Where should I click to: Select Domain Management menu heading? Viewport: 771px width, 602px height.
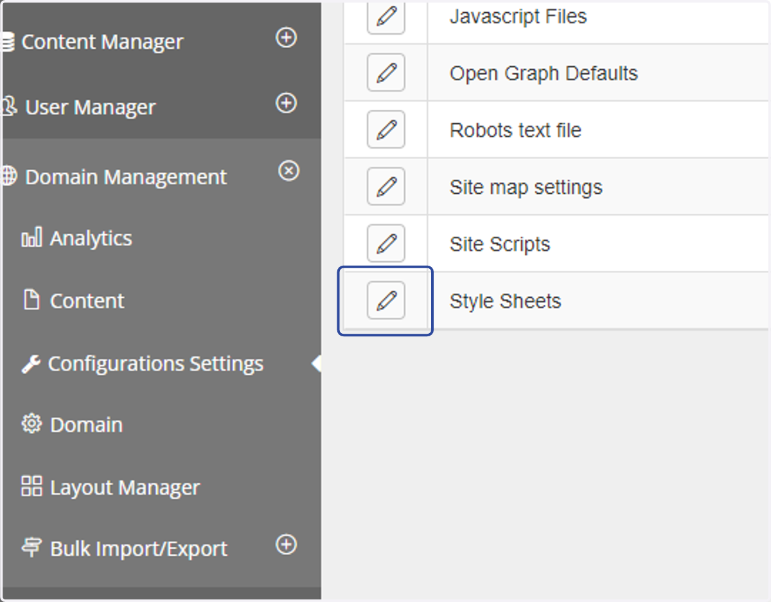126,177
